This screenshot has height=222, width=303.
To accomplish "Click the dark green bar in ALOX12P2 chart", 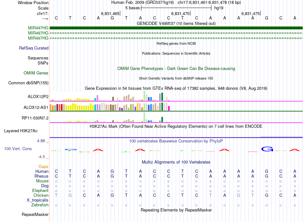I will [162, 97].
